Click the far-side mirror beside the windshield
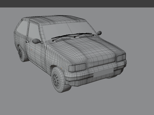This screenshot has height=115, width=154. point(99,33)
